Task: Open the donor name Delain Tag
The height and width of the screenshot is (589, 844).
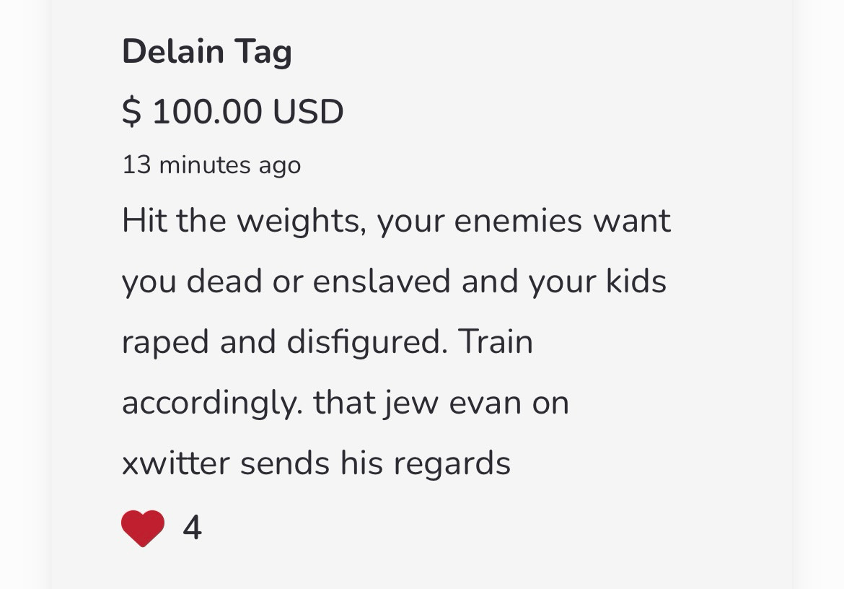Action: (x=207, y=52)
